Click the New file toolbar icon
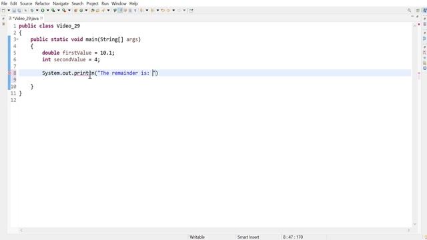Image resolution: width=427 pixels, height=240 pixels. (3, 11)
